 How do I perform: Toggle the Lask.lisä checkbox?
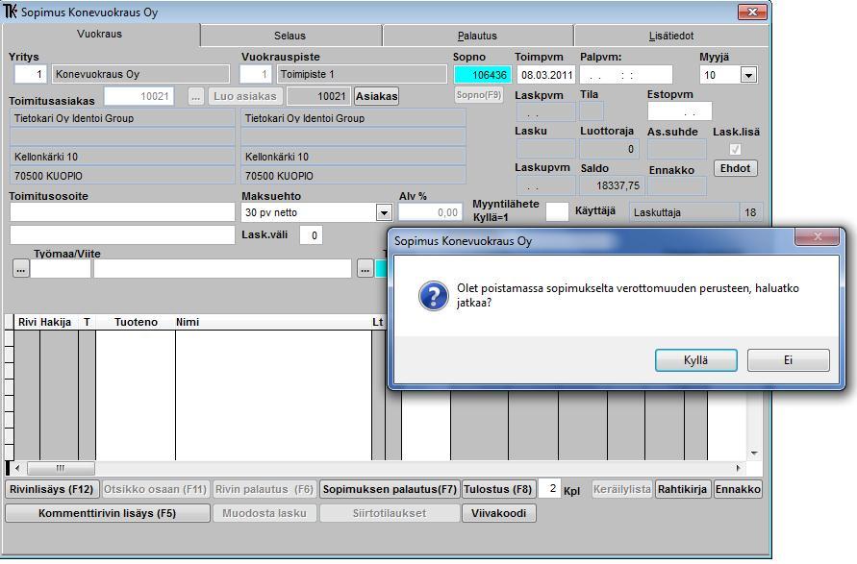tap(735, 149)
